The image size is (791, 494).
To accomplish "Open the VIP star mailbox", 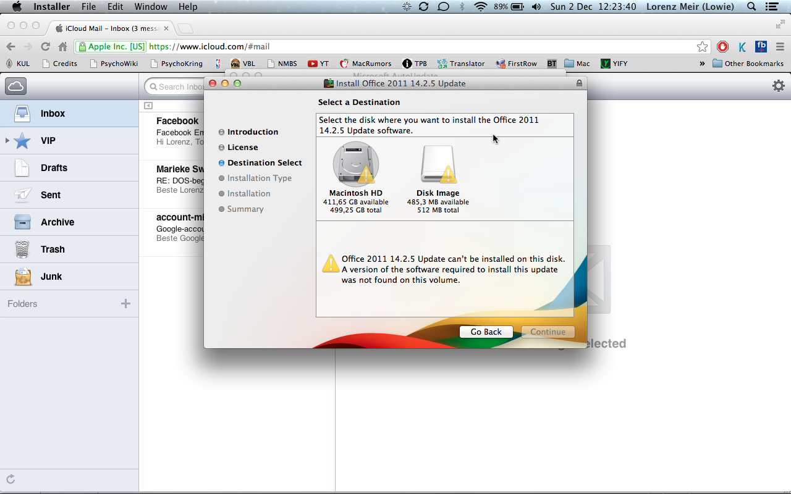I will (69, 141).
